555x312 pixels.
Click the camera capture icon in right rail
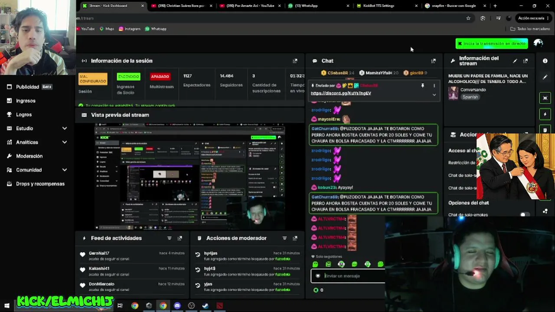point(545,98)
